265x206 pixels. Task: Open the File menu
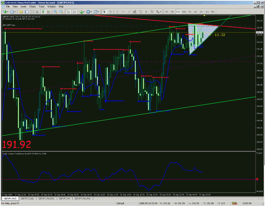click(x=8, y=7)
